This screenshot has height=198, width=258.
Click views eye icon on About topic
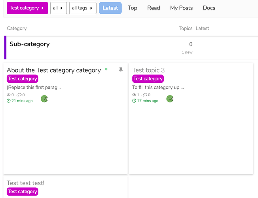pos(9,95)
